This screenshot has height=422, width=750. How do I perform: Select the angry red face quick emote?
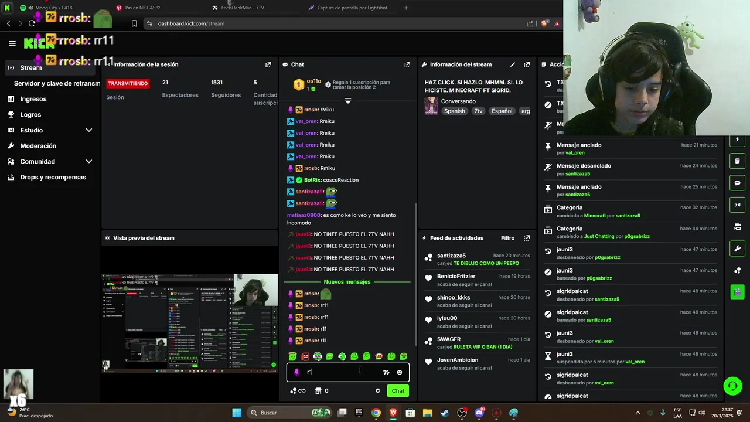point(305,356)
